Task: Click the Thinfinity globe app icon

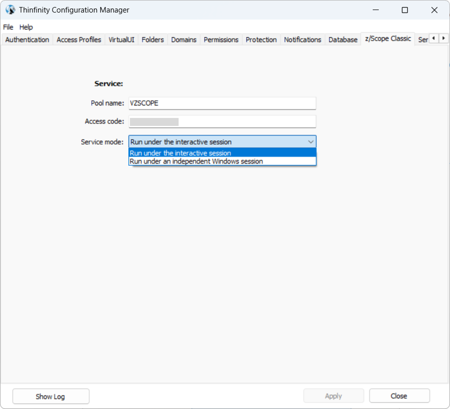Action: (10, 10)
